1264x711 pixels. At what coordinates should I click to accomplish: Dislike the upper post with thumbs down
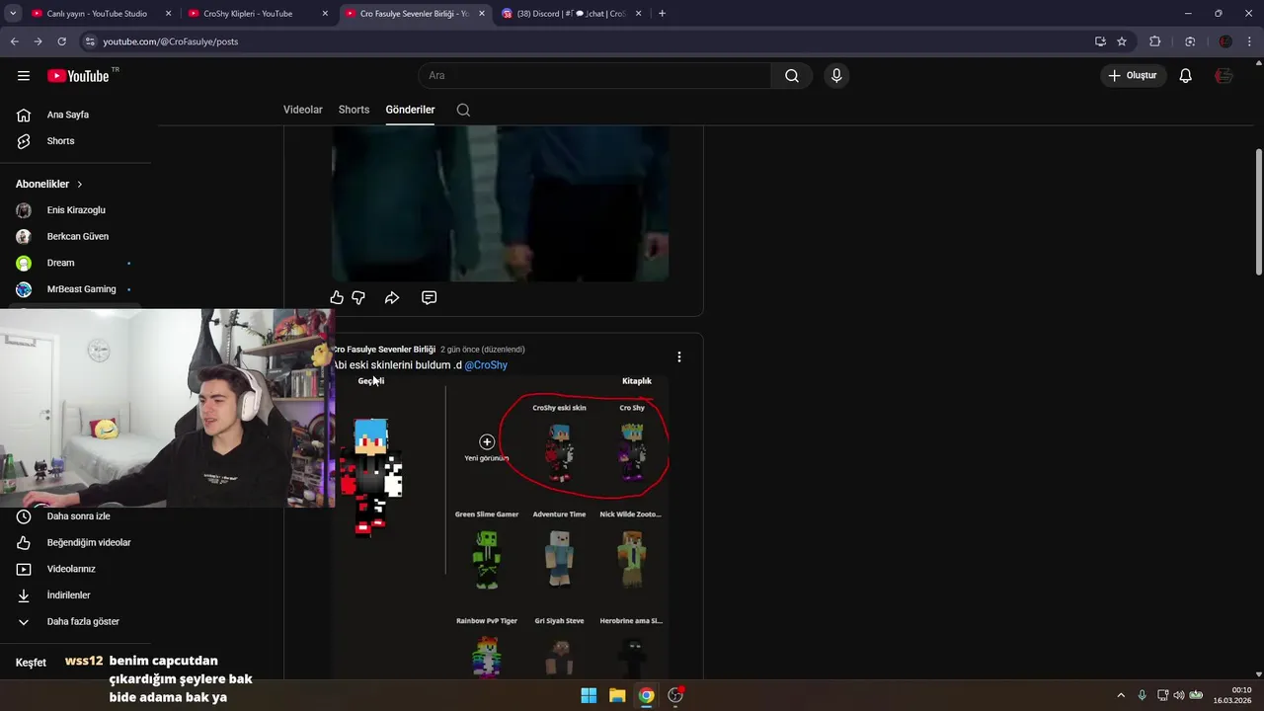[358, 297]
